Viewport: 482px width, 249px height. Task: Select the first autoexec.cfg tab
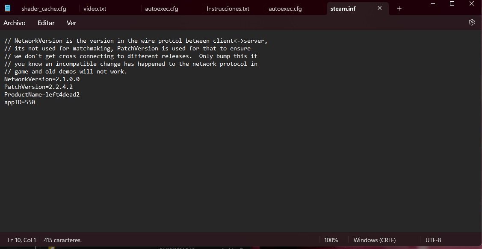tap(162, 9)
